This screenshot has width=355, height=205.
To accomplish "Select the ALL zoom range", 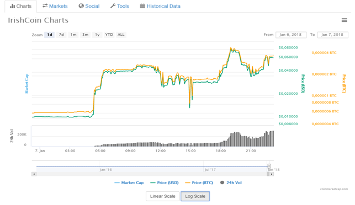I will coord(121,35).
